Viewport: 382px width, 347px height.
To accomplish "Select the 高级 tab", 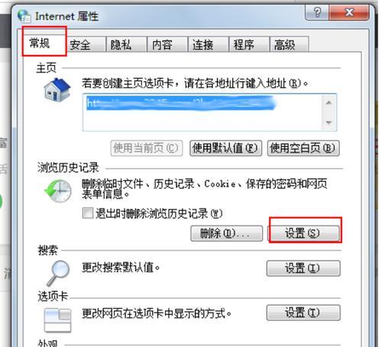I will point(289,44).
